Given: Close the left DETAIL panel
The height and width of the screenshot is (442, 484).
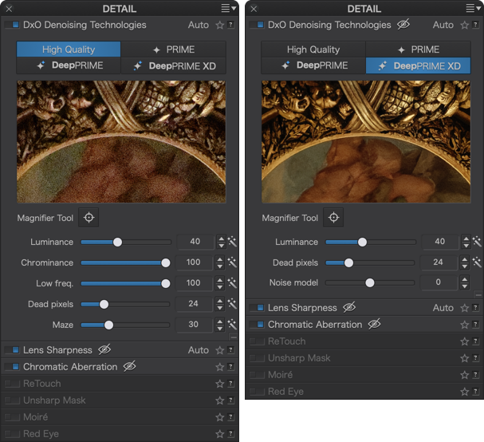Looking at the screenshot, I should point(9,9).
